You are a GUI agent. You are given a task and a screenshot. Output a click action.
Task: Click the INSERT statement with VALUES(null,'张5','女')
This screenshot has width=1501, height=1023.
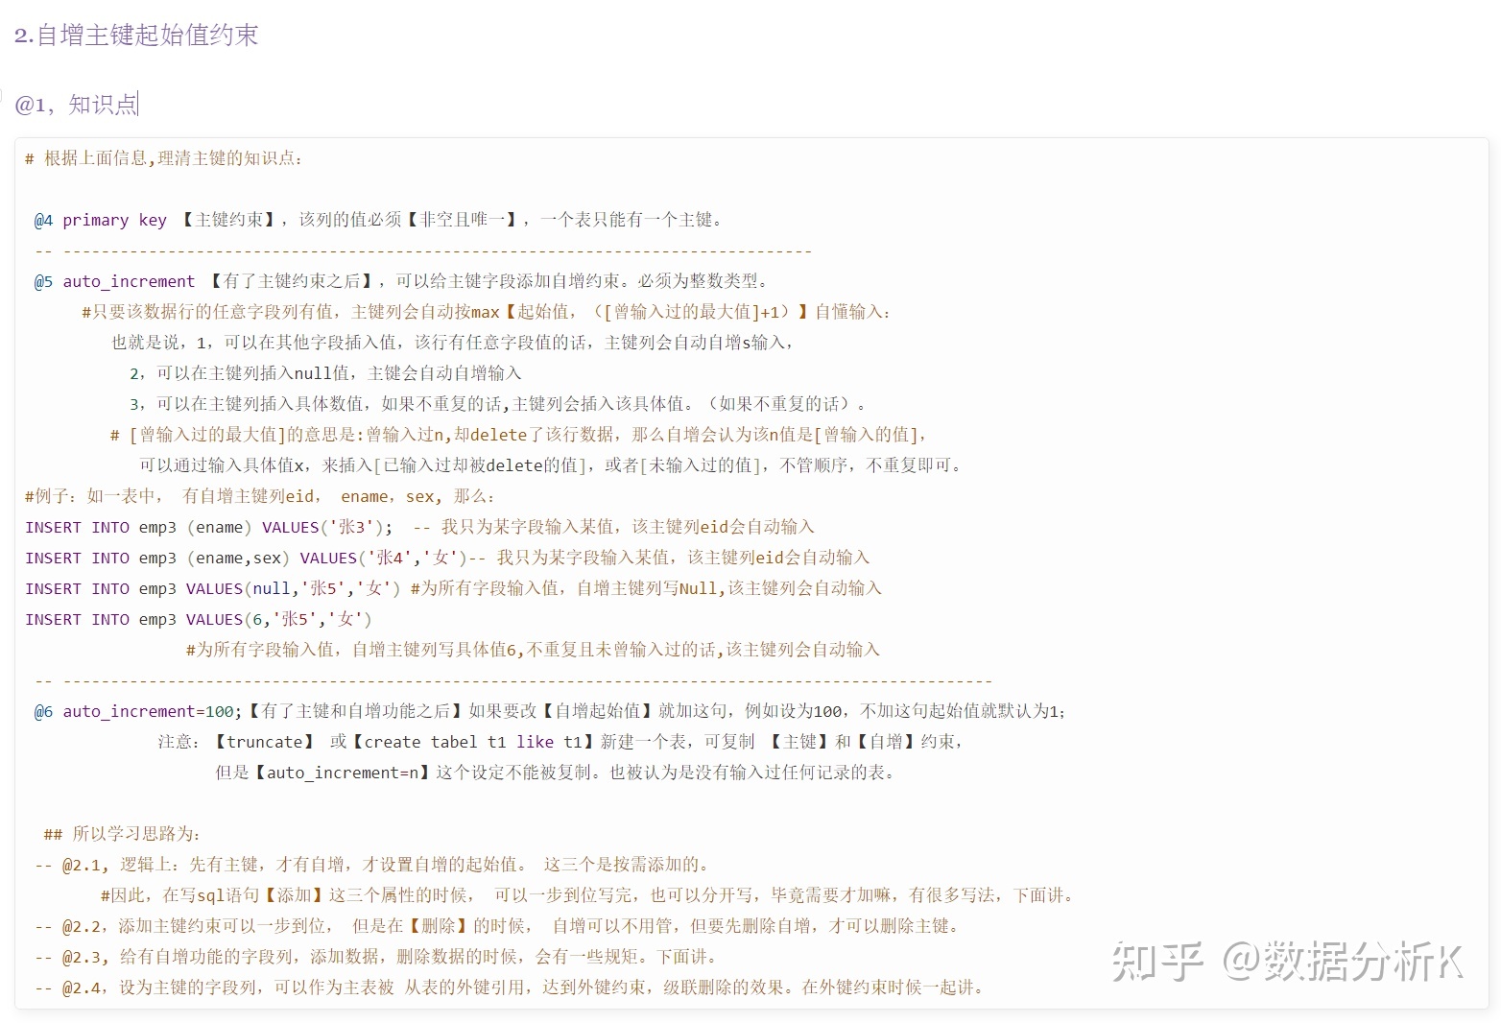pyautogui.click(x=453, y=588)
